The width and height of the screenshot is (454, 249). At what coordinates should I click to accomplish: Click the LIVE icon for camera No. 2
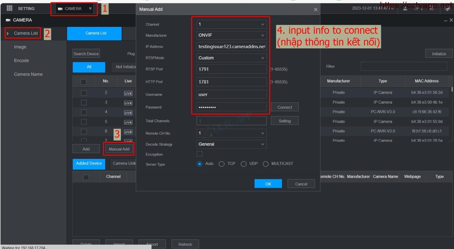pos(128,93)
